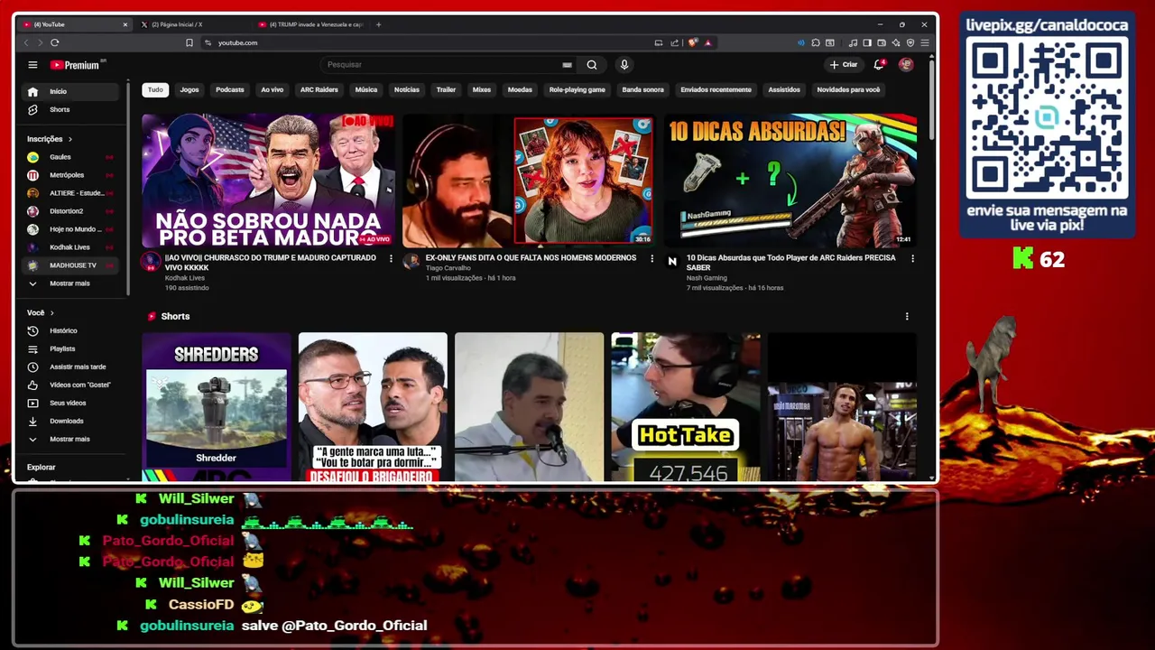This screenshot has height=650, width=1155.
Task: Open the Hot Take short
Action: 686,407
